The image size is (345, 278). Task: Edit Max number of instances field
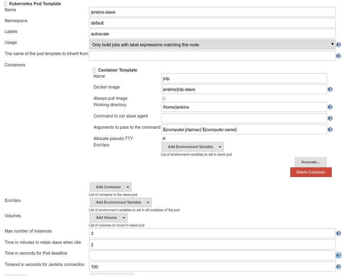212,233
